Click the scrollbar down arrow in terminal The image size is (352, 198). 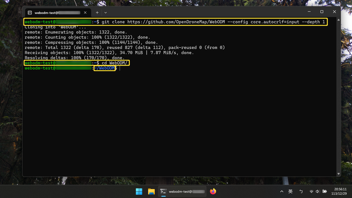coord(338,174)
